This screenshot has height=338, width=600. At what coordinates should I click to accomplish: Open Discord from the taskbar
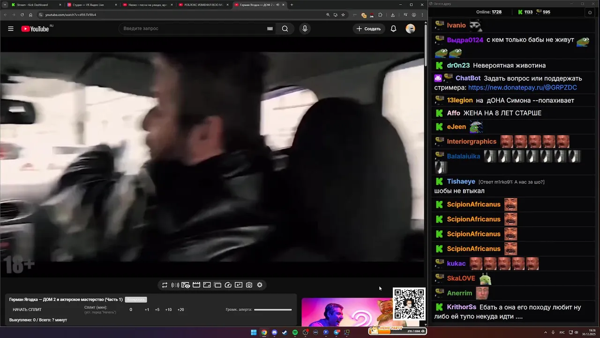pyautogui.click(x=274, y=332)
